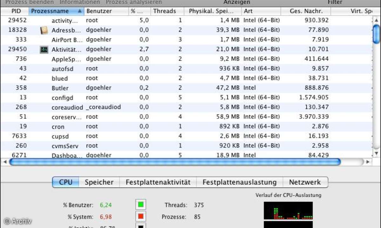Sort processes by PID column
381x228 pixels.
16,11
